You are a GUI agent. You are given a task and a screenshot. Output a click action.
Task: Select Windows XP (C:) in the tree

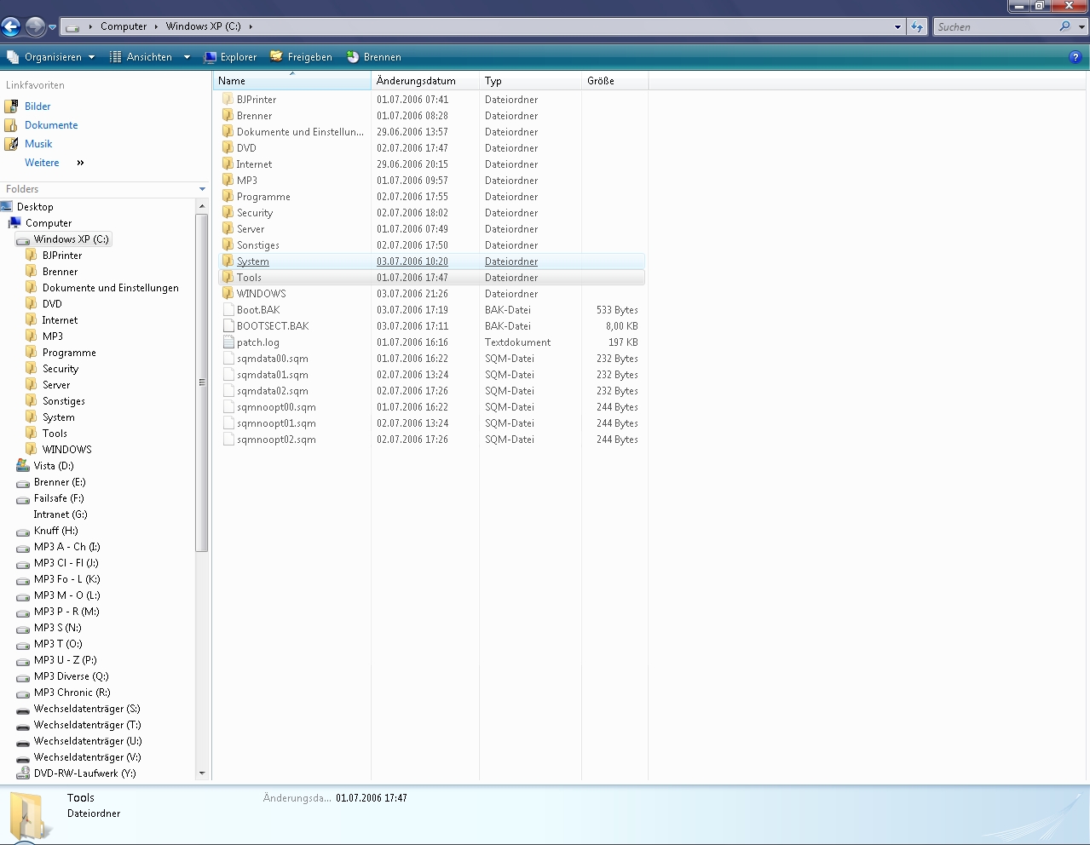click(71, 239)
